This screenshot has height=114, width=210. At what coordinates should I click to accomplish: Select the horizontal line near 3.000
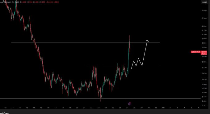pyautogui.click(x=85, y=42)
